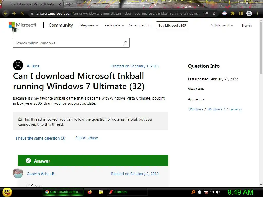Open the network tray icon
Viewport: 263px width, 197px height.
212,192
